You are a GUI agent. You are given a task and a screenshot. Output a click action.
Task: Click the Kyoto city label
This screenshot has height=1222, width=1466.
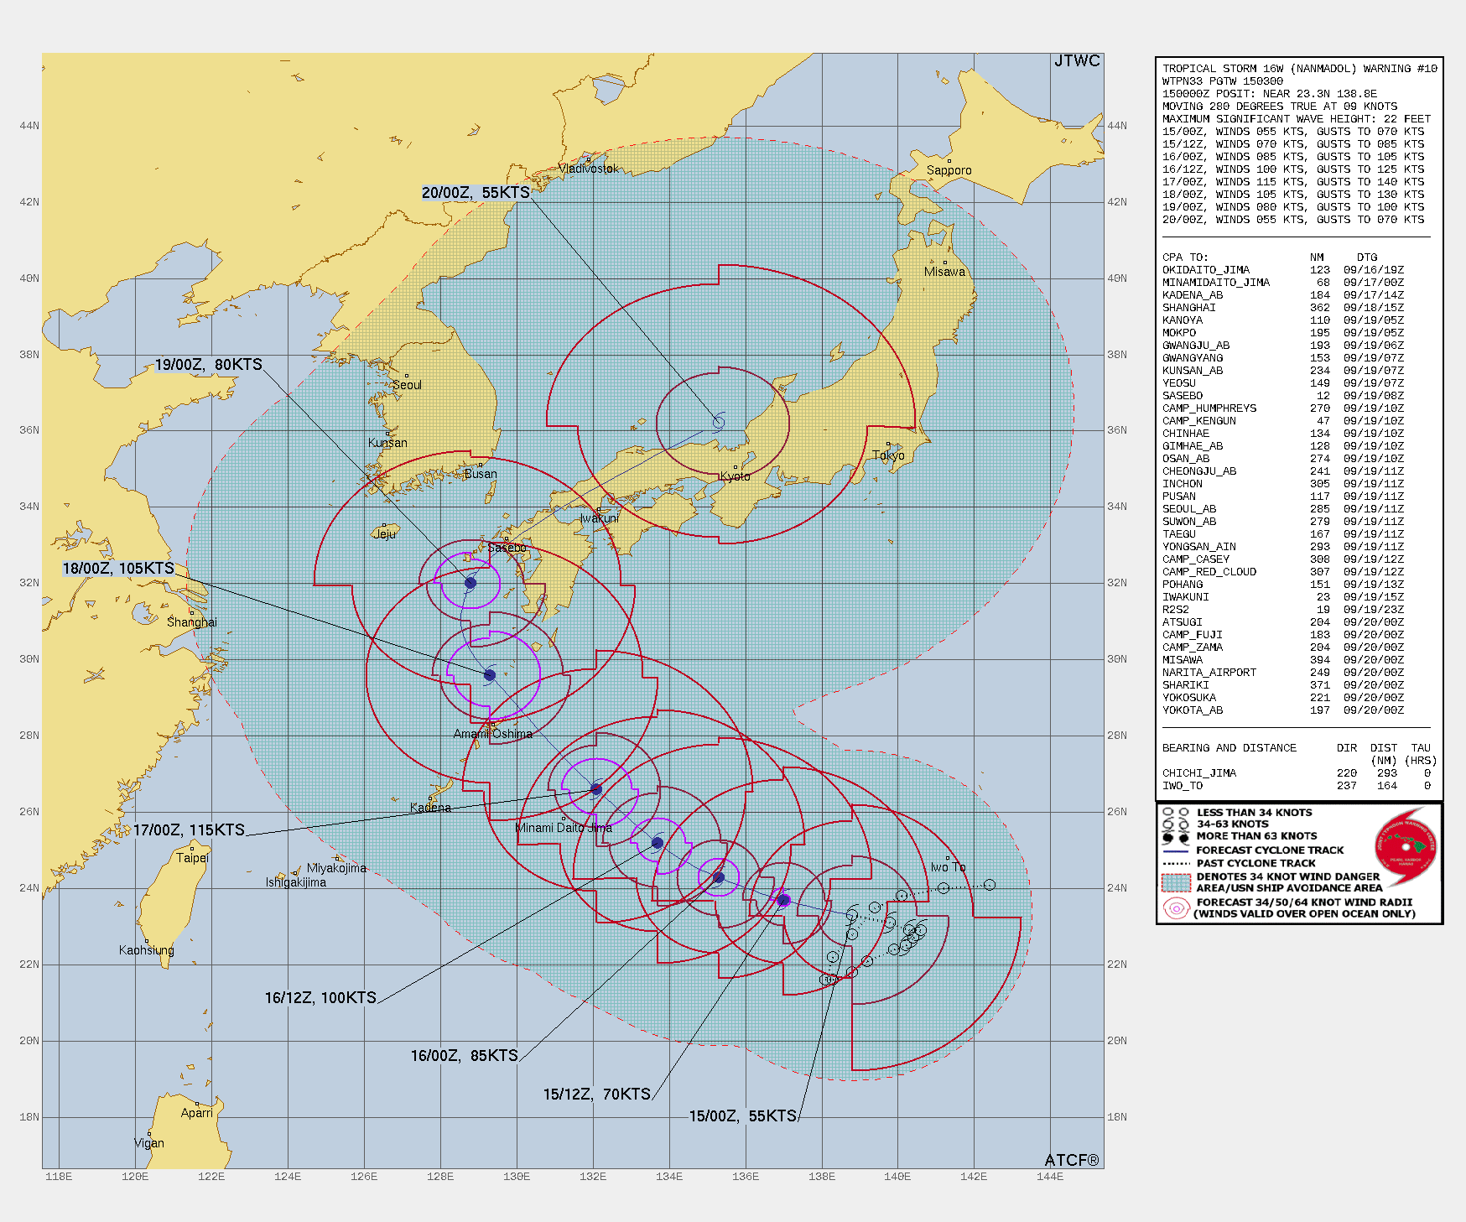[736, 476]
